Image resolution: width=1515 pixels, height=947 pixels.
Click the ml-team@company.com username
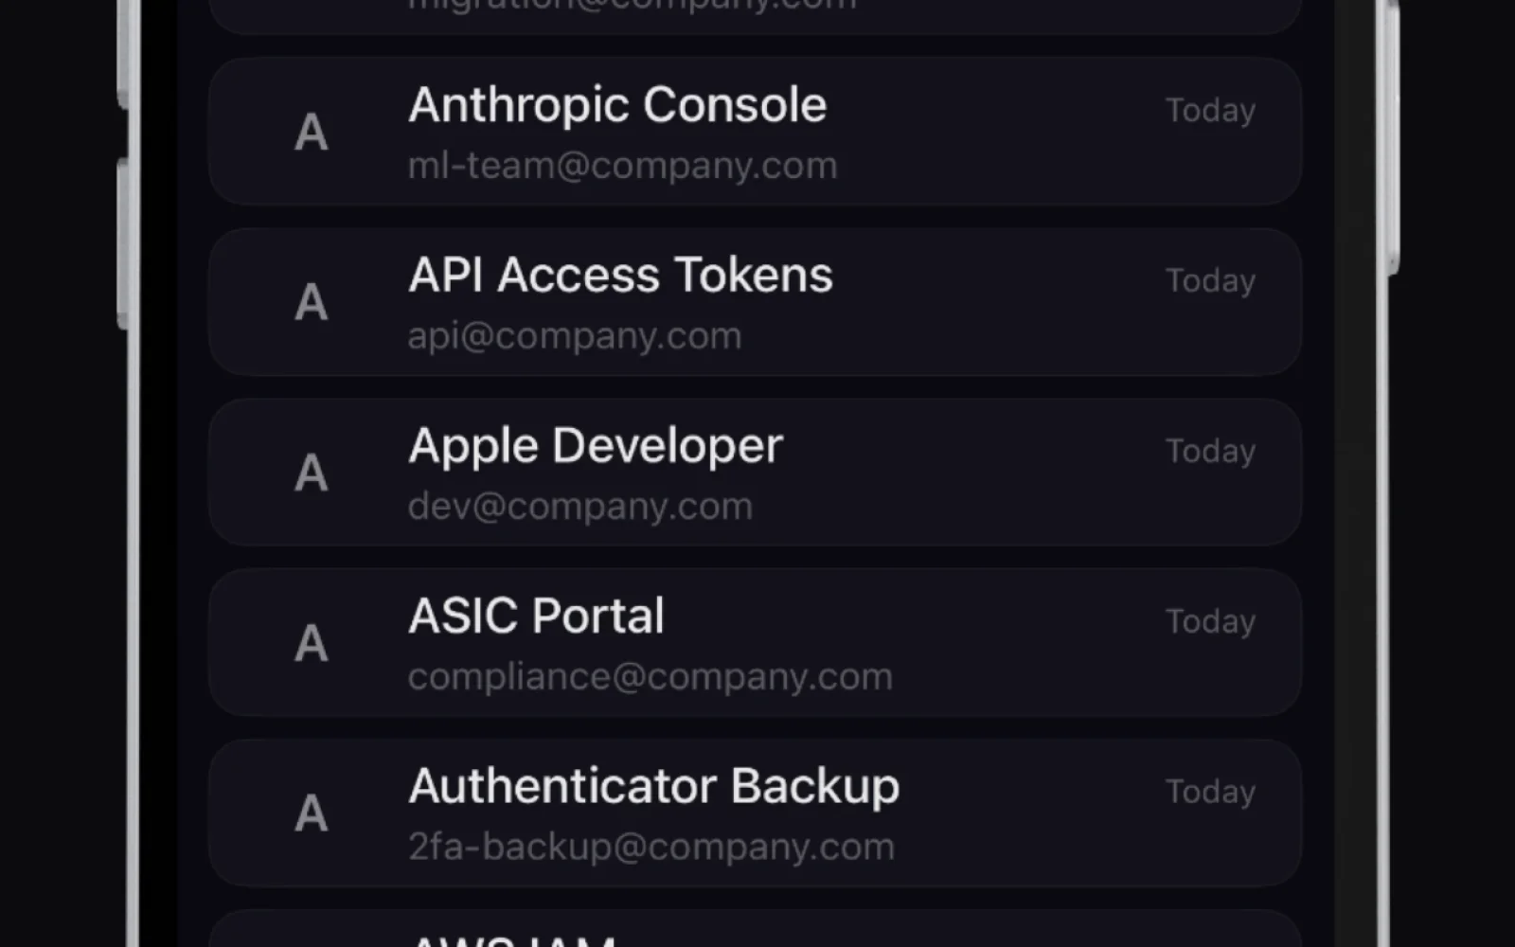pos(622,166)
